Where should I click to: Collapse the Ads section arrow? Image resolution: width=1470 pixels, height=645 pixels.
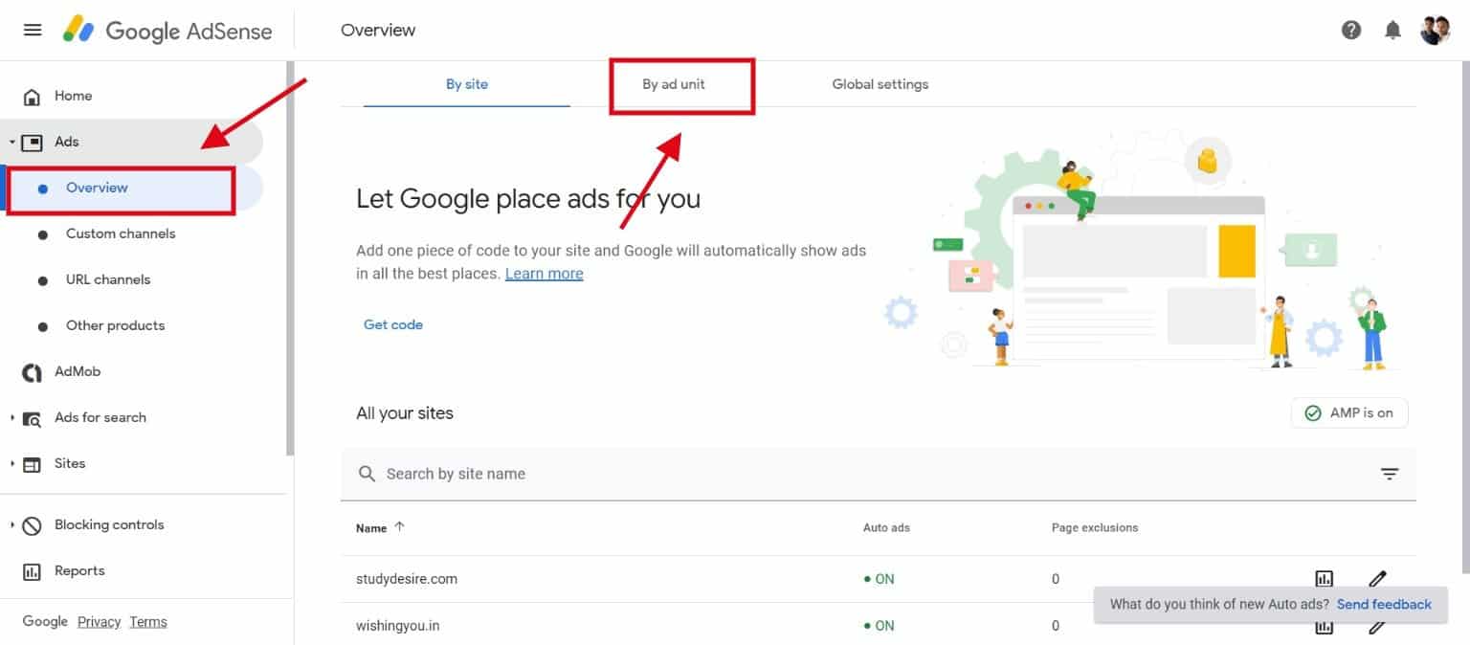[x=11, y=142]
